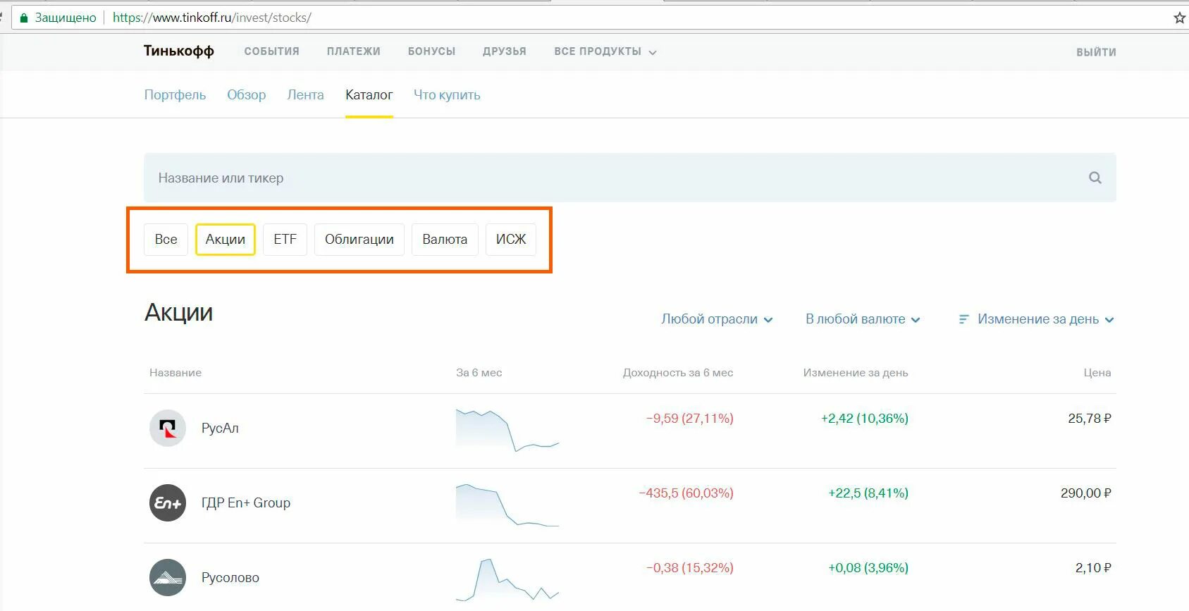This screenshot has width=1189, height=611.
Task: Click the Русолово company logo
Action: pyautogui.click(x=168, y=577)
